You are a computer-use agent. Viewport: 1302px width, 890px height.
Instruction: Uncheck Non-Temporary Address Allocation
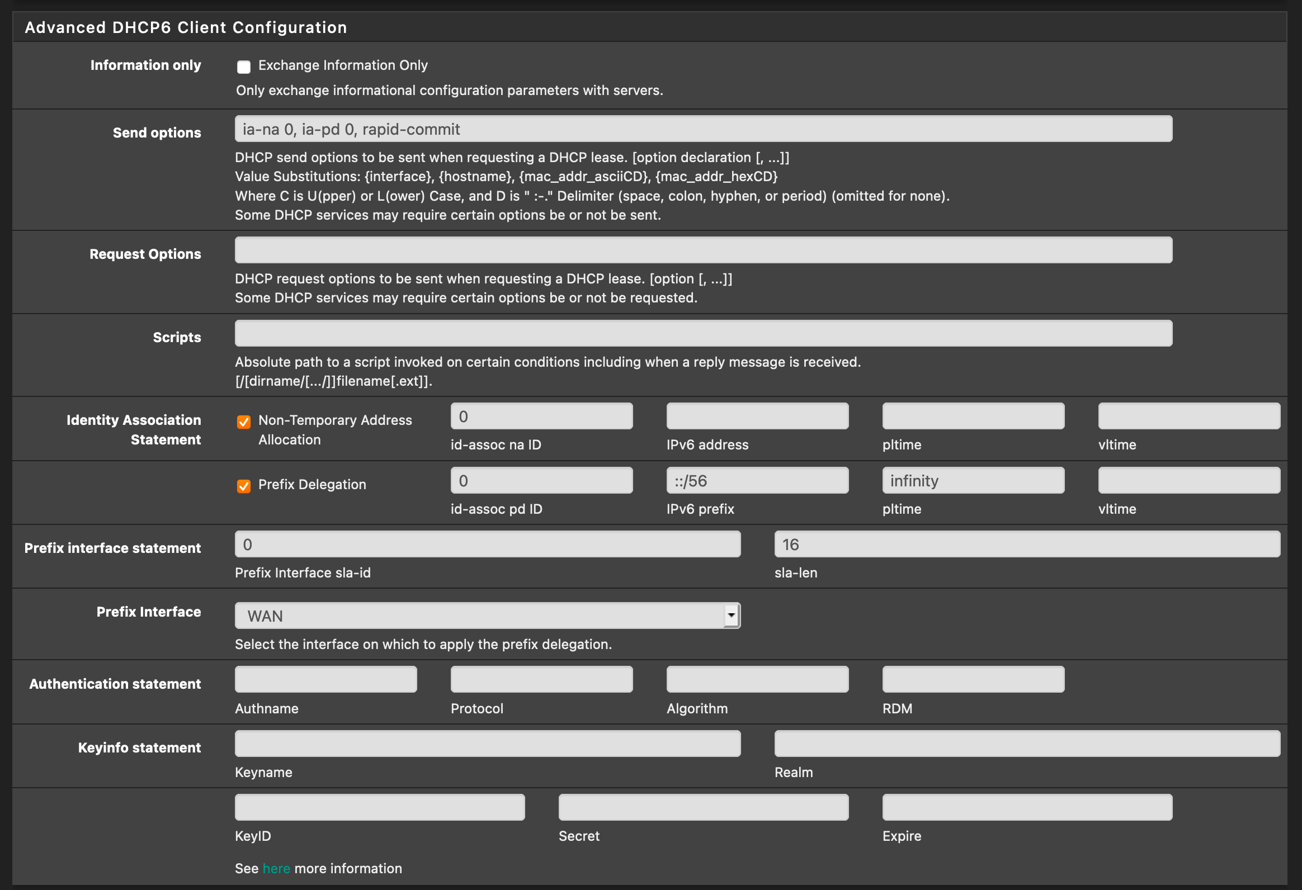click(244, 422)
